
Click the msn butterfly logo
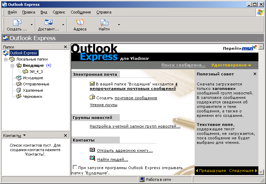pyautogui.click(x=254, y=47)
